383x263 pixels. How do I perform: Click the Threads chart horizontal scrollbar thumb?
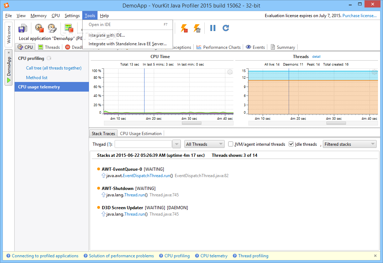[x=336, y=123]
